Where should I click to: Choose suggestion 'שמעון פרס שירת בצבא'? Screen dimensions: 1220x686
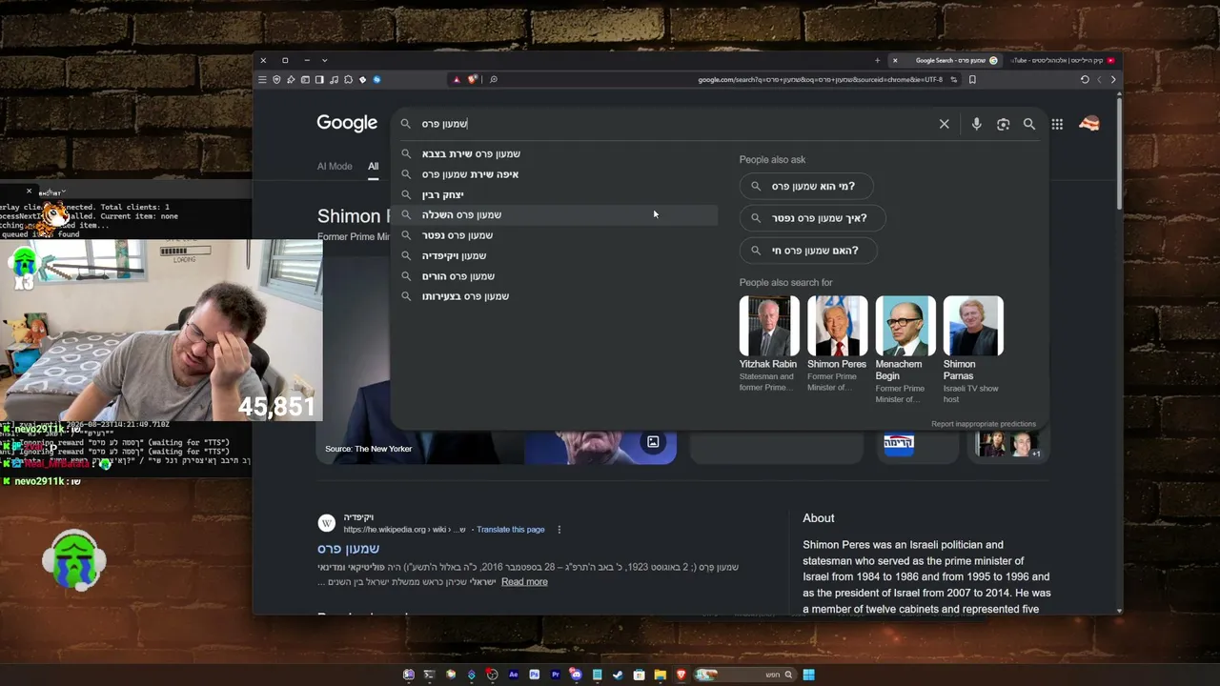555,154
